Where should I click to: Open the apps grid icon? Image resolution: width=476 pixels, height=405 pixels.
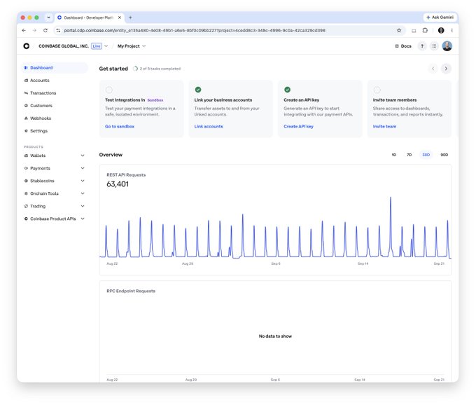point(435,46)
